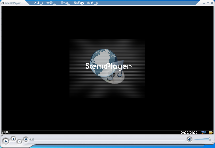
Task: Open a file with the folder icon
Action: [x=210, y=132]
